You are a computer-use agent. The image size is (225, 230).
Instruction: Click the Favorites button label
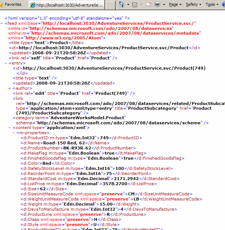coord(13,4)
